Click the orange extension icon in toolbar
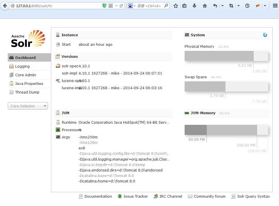The width and height of the screenshot is (279, 206). [258, 6]
